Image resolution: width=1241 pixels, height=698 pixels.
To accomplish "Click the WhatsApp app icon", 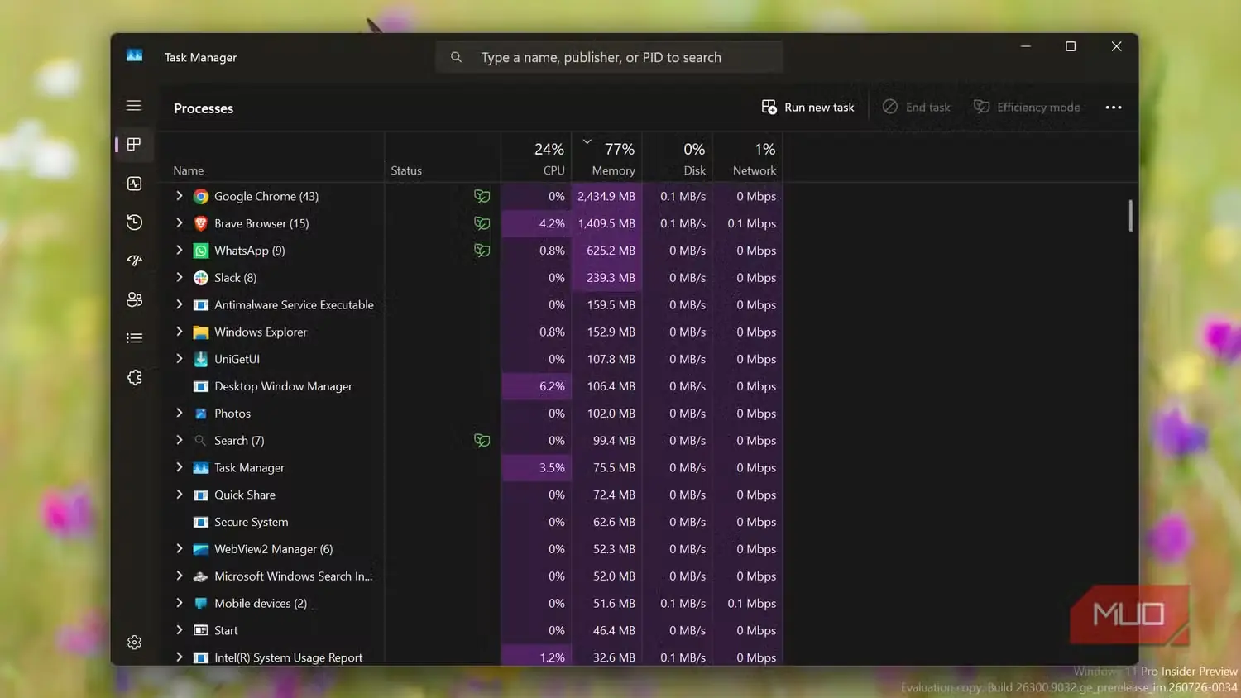I will point(200,251).
